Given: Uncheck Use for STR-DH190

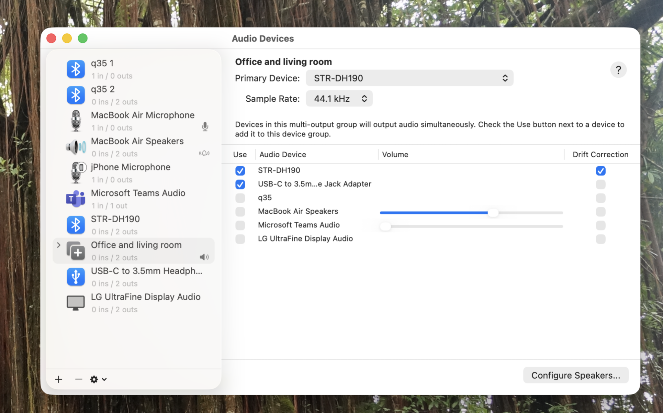Looking at the screenshot, I should click(x=240, y=171).
